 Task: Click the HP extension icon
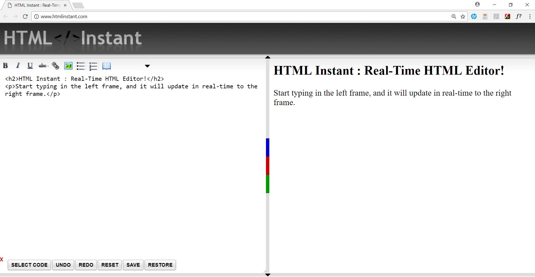[474, 16]
